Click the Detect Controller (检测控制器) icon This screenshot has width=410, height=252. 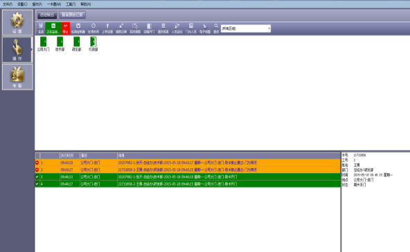(78, 28)
